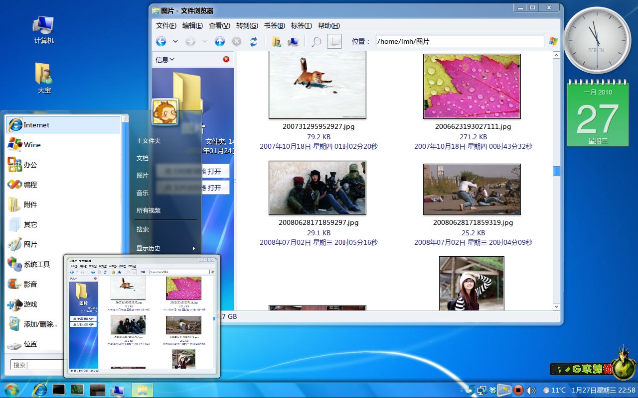Open the 查看(V) menu
Viewport: 638px width, 398px height.
click(219, 26)
